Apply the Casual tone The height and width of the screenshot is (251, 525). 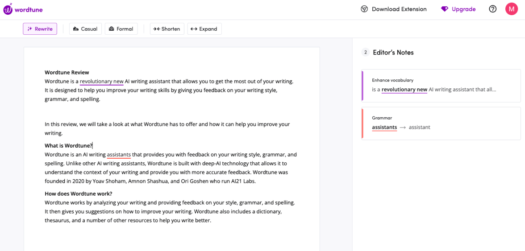pyautogui.click(x=85, y=29)
